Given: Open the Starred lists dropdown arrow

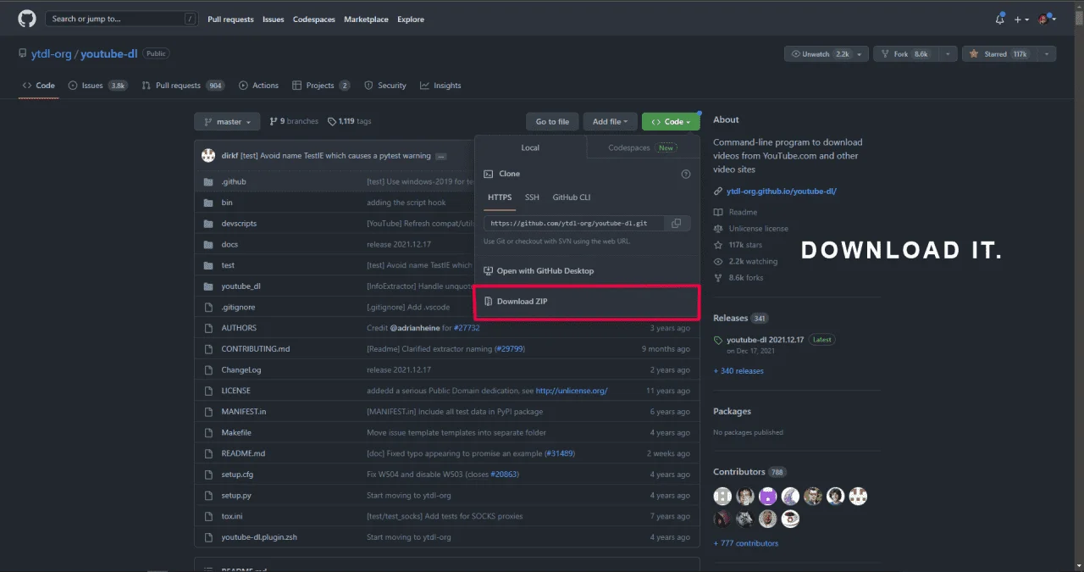Looking at the screenshot, I should point(1048,53).
